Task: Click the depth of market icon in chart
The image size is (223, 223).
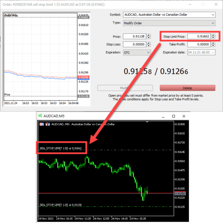Action: click(47, 124)
